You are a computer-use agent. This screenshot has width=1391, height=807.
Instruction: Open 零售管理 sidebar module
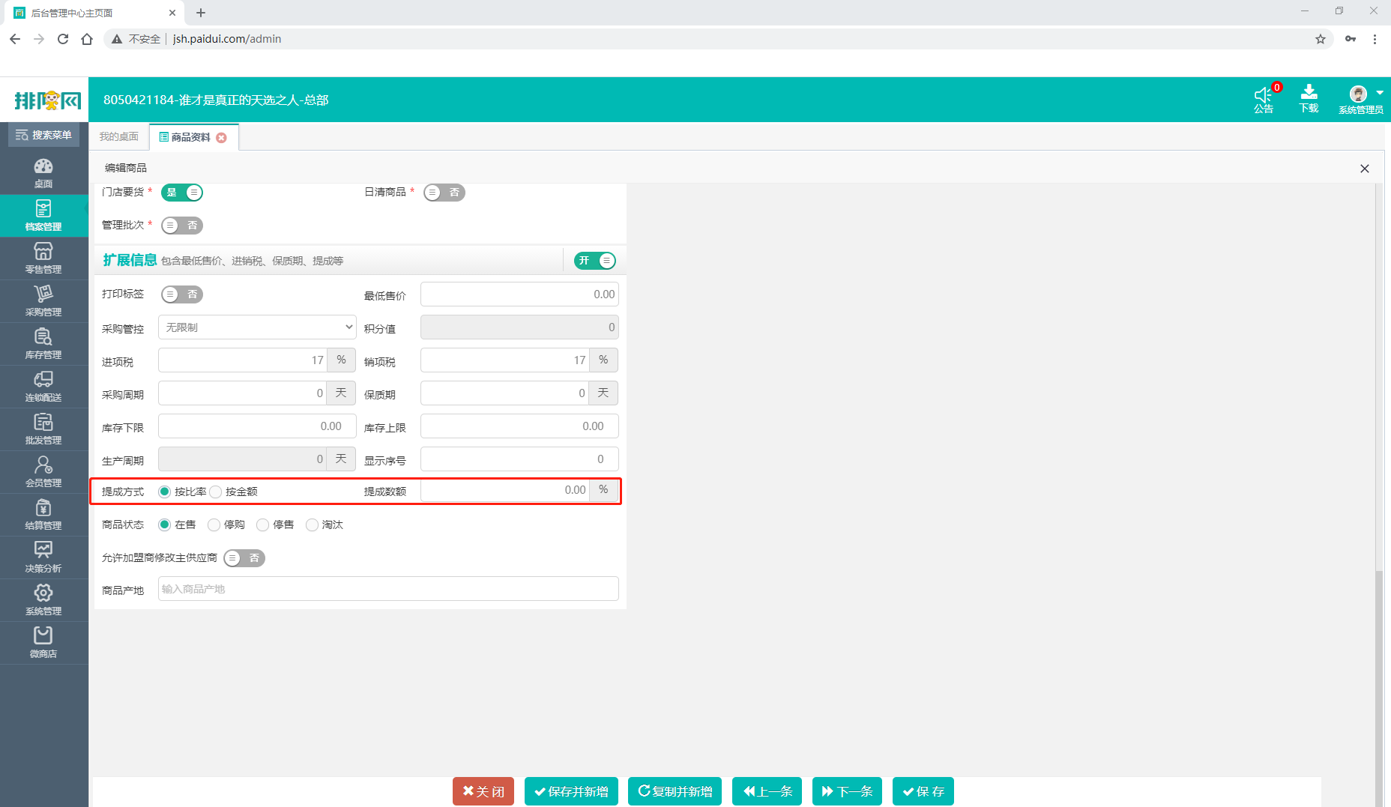pos(43,259)
